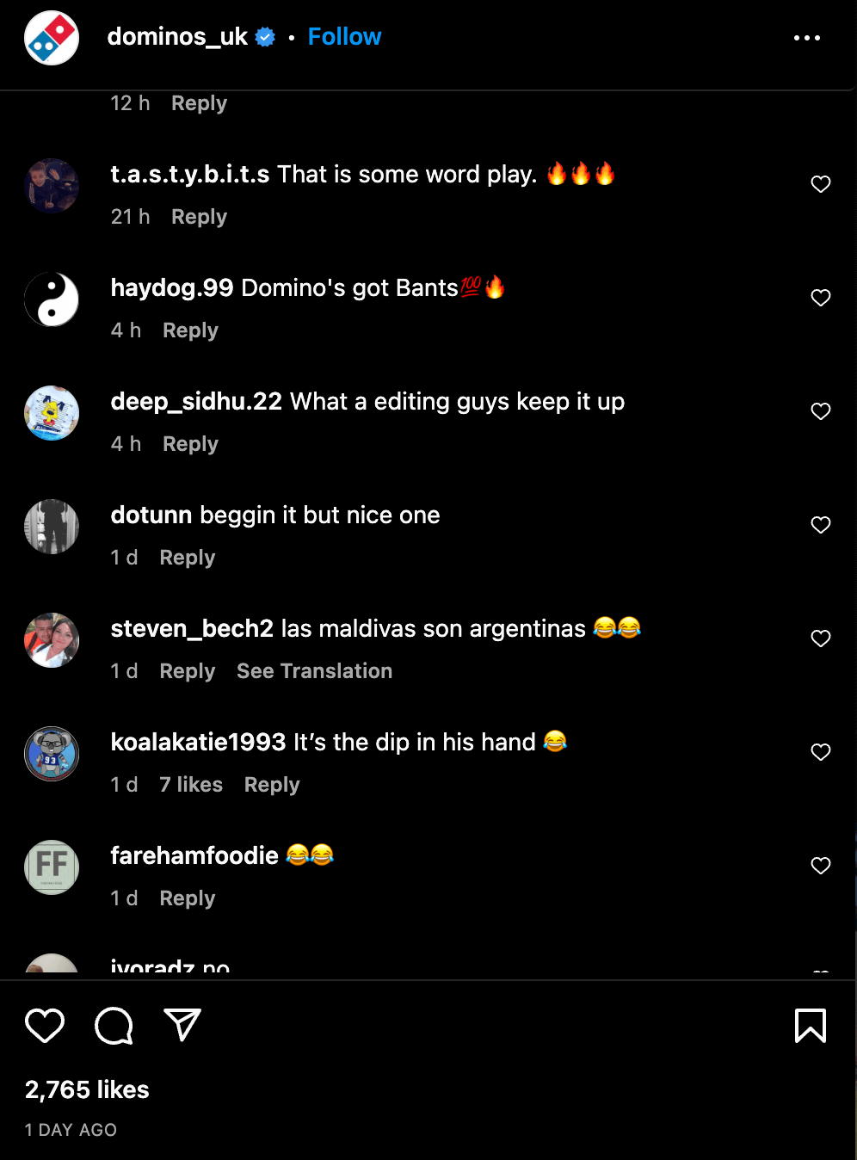Screen dimensions: 857x1160
Task: Share the post via the paper plane icon
Action: click(x=182, y=1025)
